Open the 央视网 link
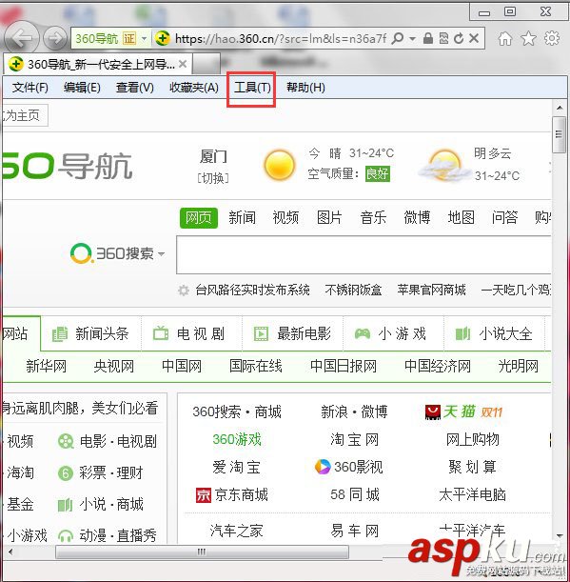 coord(114,367)
